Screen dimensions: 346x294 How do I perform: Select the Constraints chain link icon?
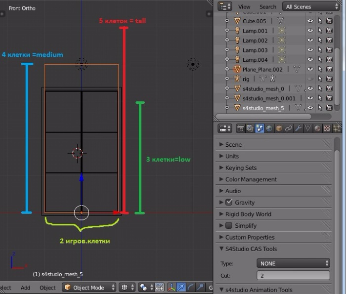288,128
